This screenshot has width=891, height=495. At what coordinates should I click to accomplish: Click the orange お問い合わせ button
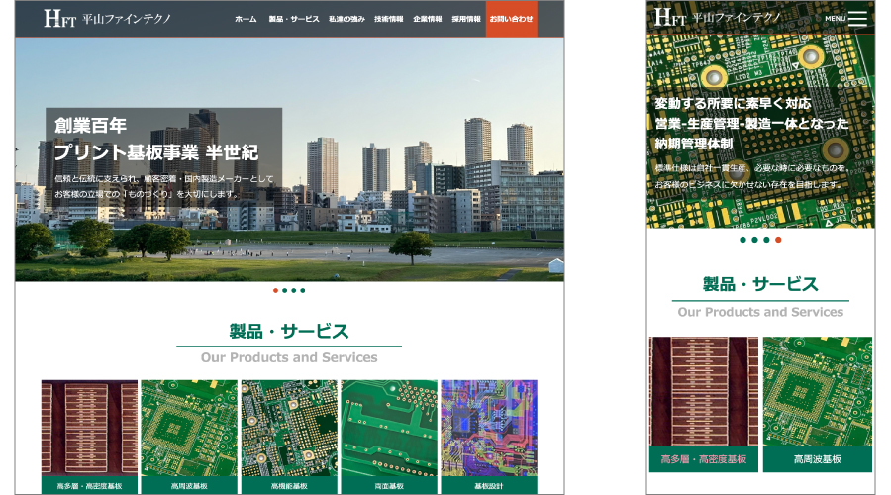[512, 19]
